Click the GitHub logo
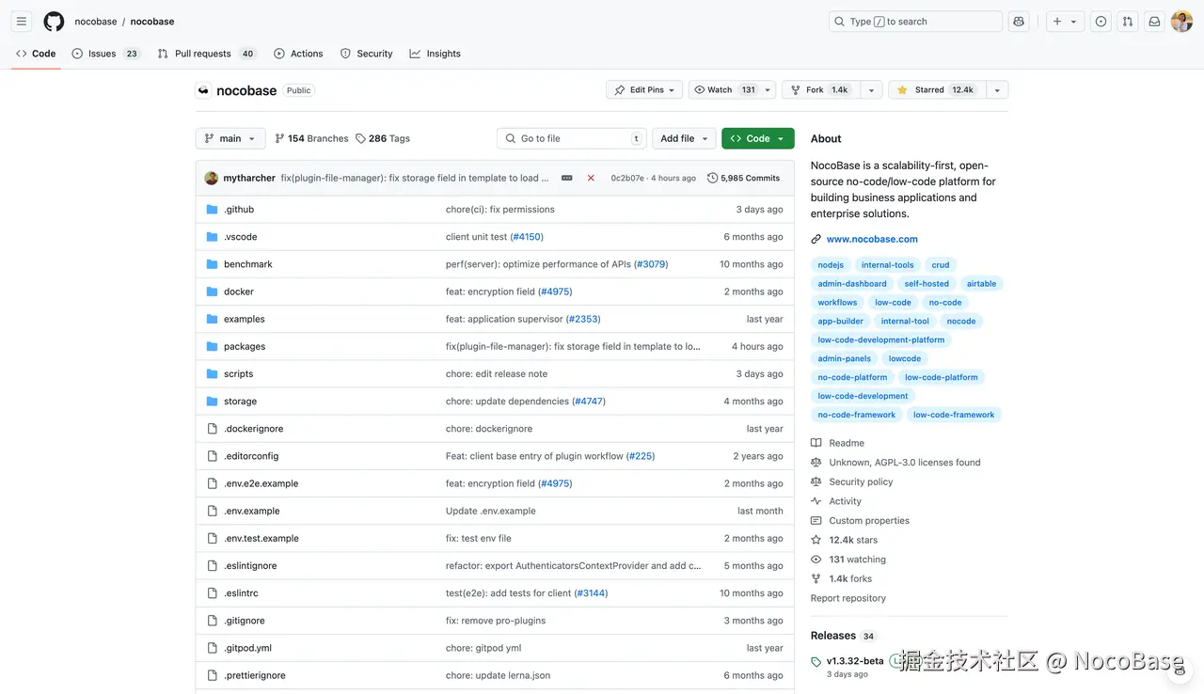 pyautogui.click(x=54, y=21)
